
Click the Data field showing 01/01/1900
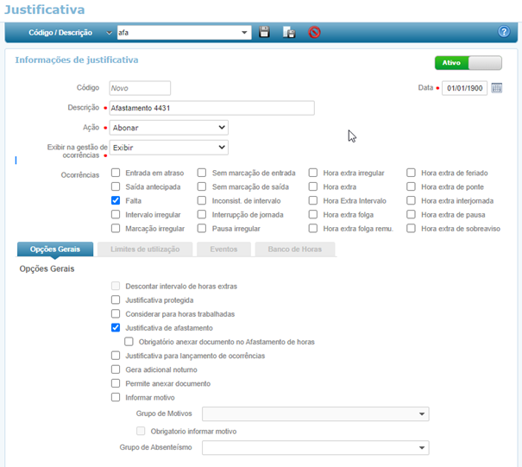[x=465, y=88]
